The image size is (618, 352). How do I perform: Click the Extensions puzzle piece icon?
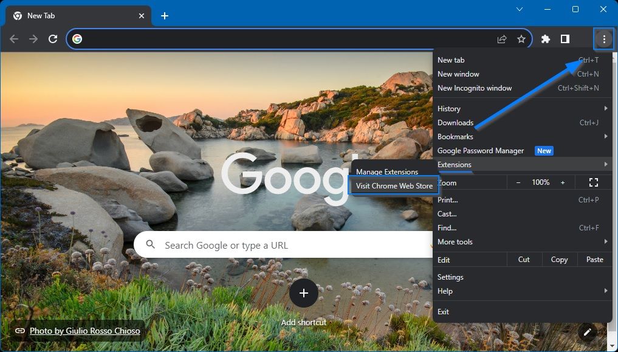(545, 38)
